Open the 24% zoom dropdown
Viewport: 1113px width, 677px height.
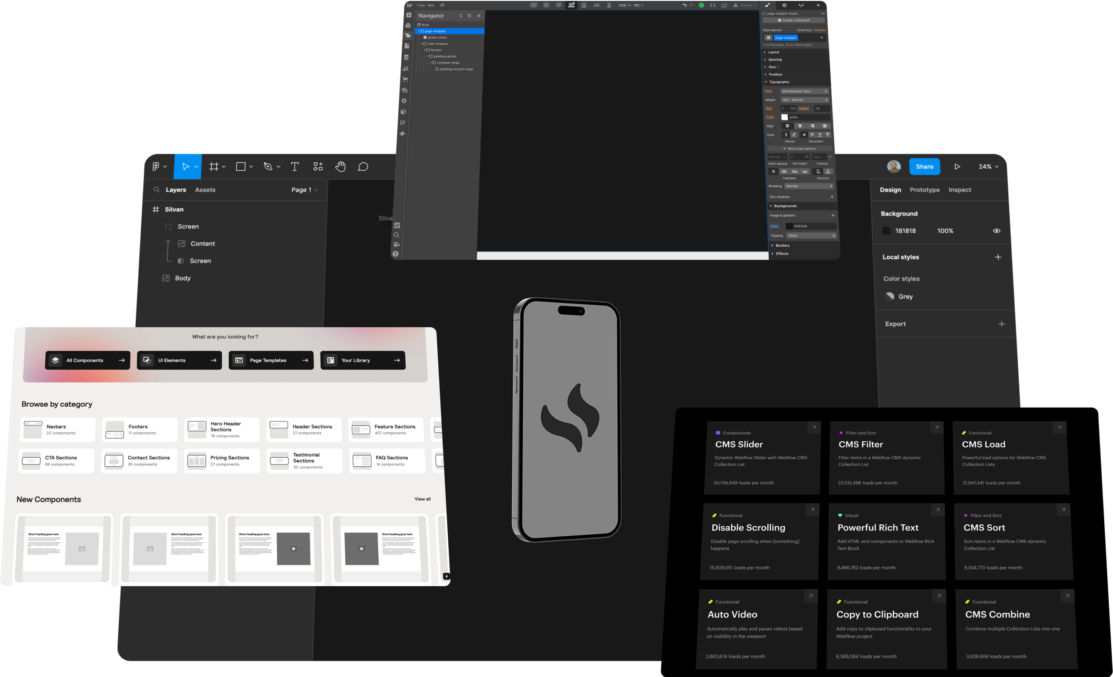988,166
